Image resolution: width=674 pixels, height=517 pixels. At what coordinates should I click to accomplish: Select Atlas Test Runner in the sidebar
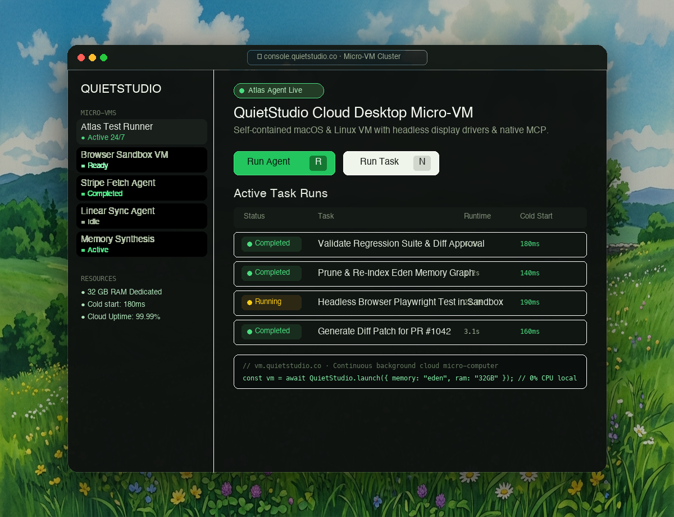142,131
